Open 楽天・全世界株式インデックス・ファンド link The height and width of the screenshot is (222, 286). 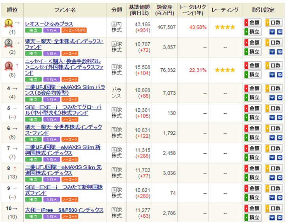pyautogui.click(x=63, y=130)
